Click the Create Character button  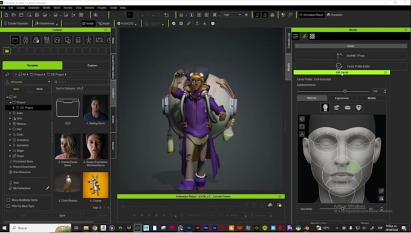(16, 24)
